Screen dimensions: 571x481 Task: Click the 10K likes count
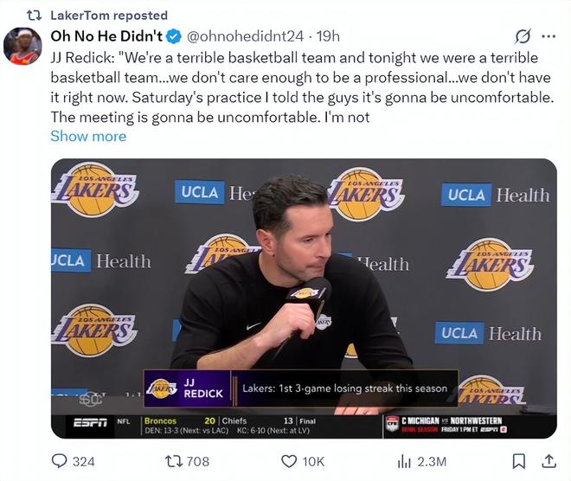point(313,462)
